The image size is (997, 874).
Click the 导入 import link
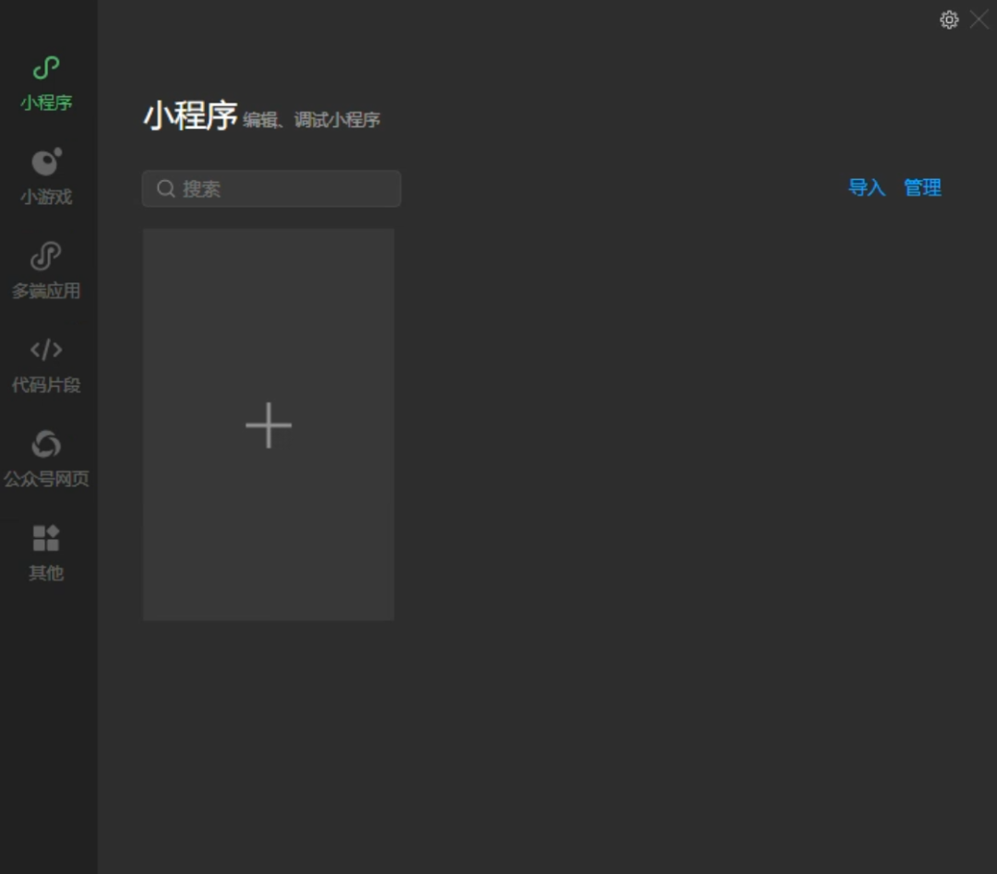click(x=866, y=187)
